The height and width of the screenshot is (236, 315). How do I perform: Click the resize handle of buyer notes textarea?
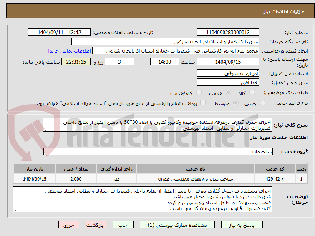pyautogui.click(x=15, y=210)
